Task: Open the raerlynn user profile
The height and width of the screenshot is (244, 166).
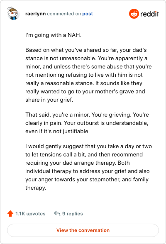Action: coord(35,14)
